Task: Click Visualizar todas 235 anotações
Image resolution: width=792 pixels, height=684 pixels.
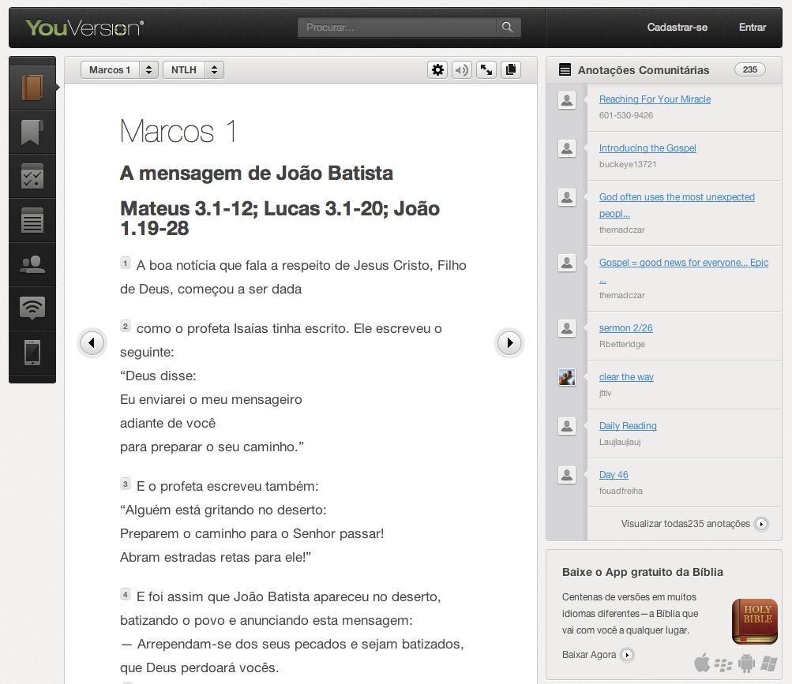Action: coord(694,524)
